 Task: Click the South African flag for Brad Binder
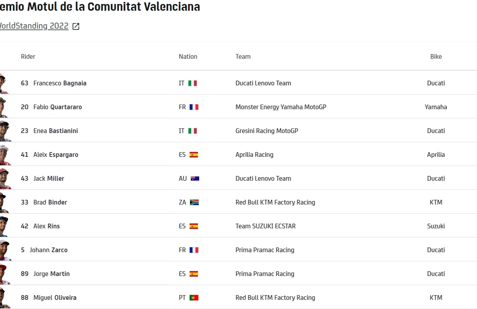click(x=194, y=203)
